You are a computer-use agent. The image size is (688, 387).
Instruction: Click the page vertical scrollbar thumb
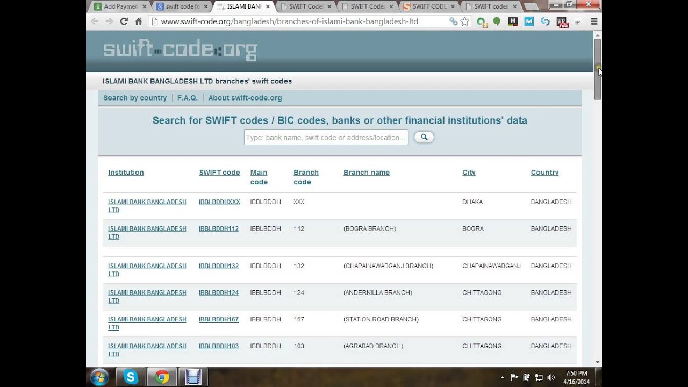tap(598, 69)
